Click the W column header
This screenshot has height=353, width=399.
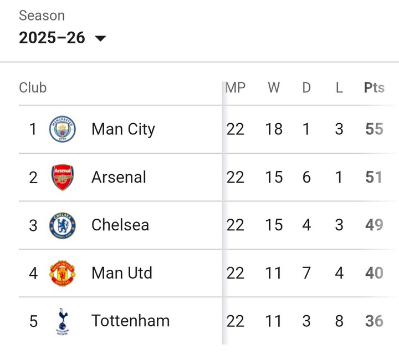[274, 88]
